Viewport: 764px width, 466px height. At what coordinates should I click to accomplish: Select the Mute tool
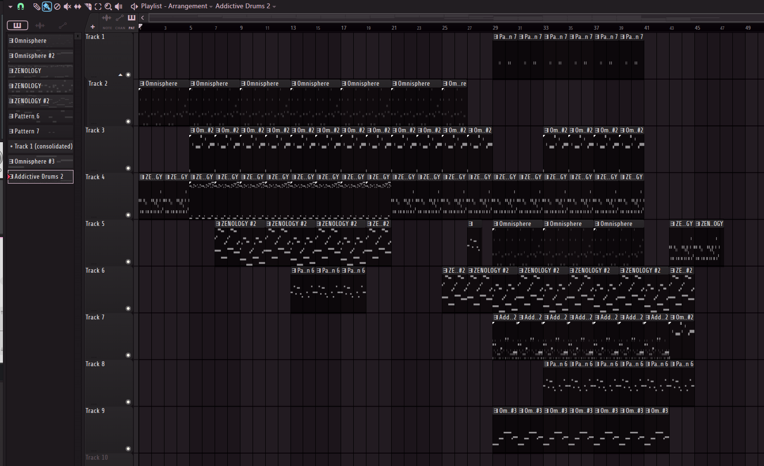tap(67, 6)
